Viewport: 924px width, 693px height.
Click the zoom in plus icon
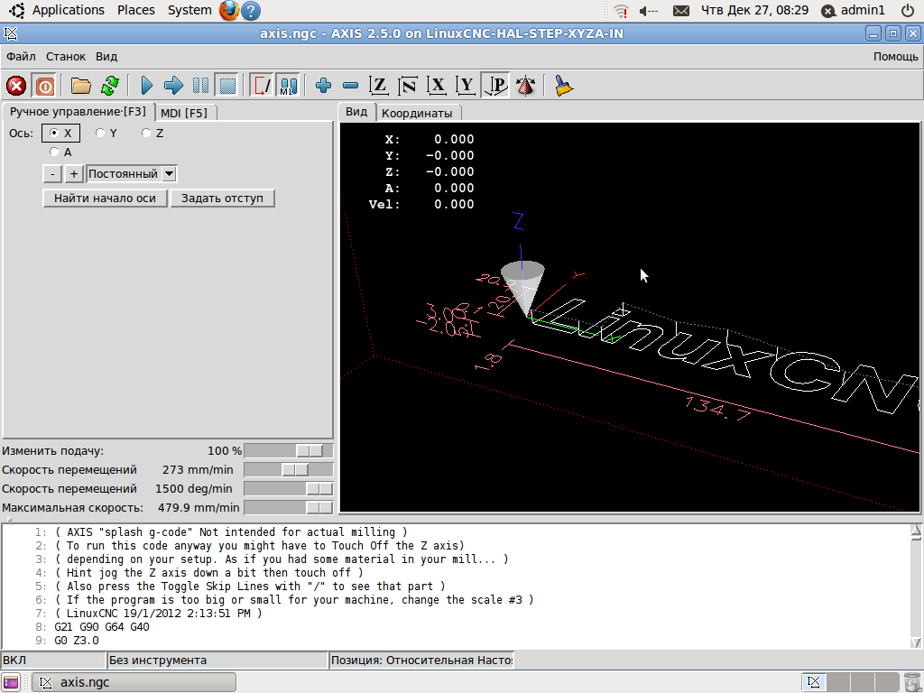(324, 86)
